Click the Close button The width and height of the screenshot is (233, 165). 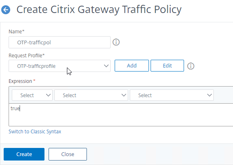pos(68,154)
